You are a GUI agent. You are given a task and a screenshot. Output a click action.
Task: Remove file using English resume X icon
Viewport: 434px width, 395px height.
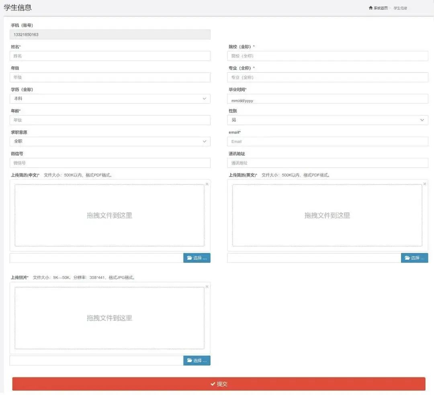tap(425, 184)
